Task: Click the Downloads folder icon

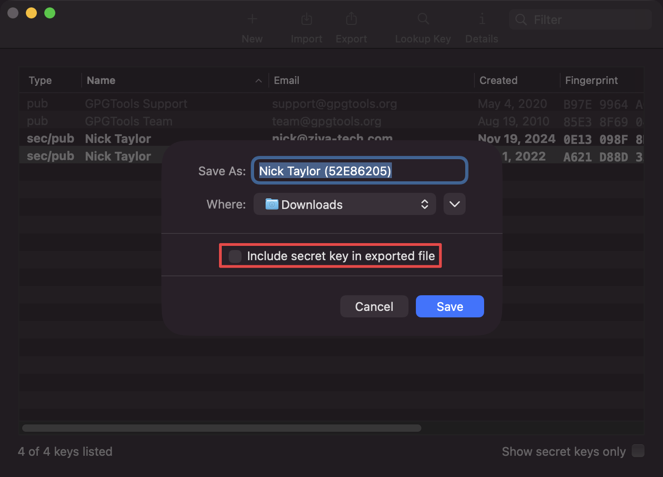Action: pos(272,204)
